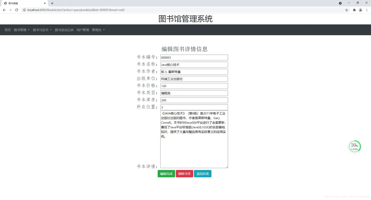The image size is (371, 200).
Task: Bookmark this page with the star icon
Action: coord(347,10)
